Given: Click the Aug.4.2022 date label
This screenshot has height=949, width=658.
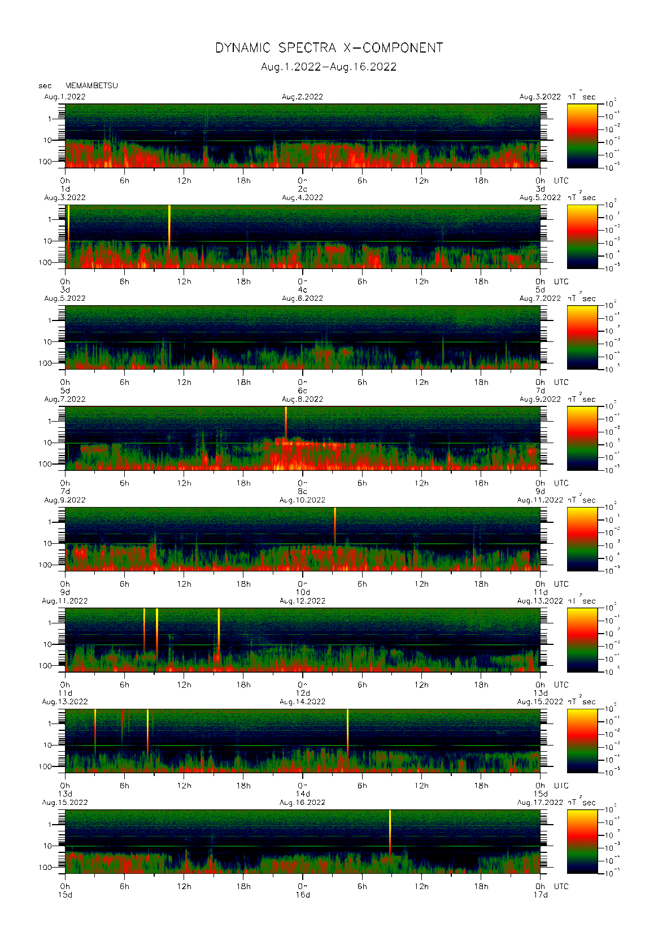Looking at the screenshot, I should point(303,197).
